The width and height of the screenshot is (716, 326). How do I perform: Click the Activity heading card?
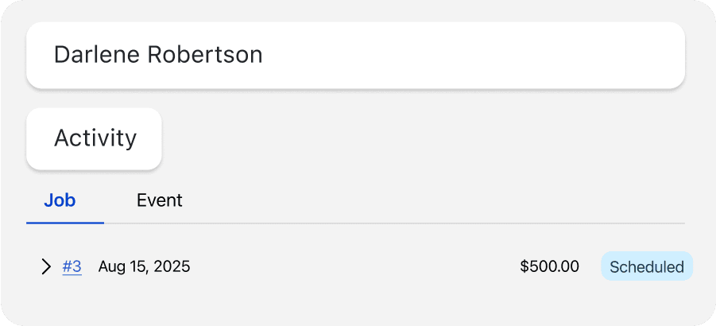click(95, 138)
